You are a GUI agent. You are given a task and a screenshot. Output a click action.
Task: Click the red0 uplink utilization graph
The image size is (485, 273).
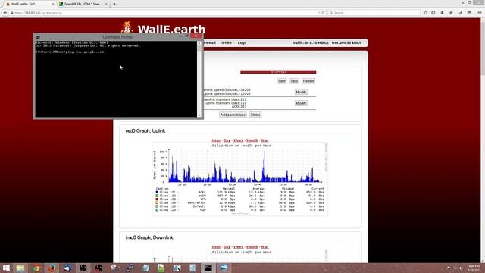point(239,179)
